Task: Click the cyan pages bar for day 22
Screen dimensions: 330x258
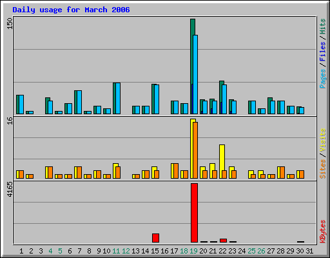Action: tap(224, 99)
